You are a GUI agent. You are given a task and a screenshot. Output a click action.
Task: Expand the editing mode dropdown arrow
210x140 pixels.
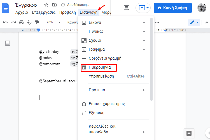198,22
